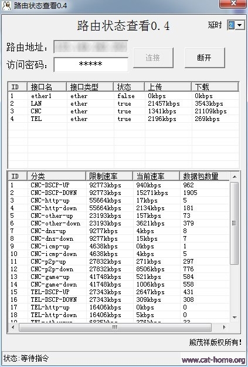
Task: Select the CNC interface row
Action: 124,111
